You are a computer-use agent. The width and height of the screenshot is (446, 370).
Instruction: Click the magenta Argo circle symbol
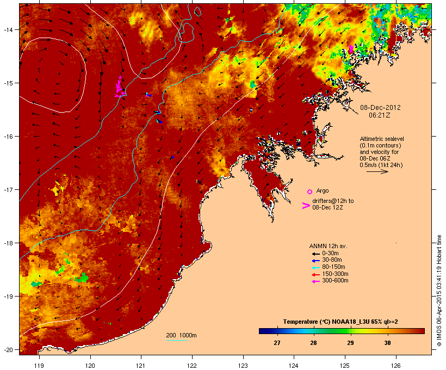pyautogui.click(x=310, y=192)
